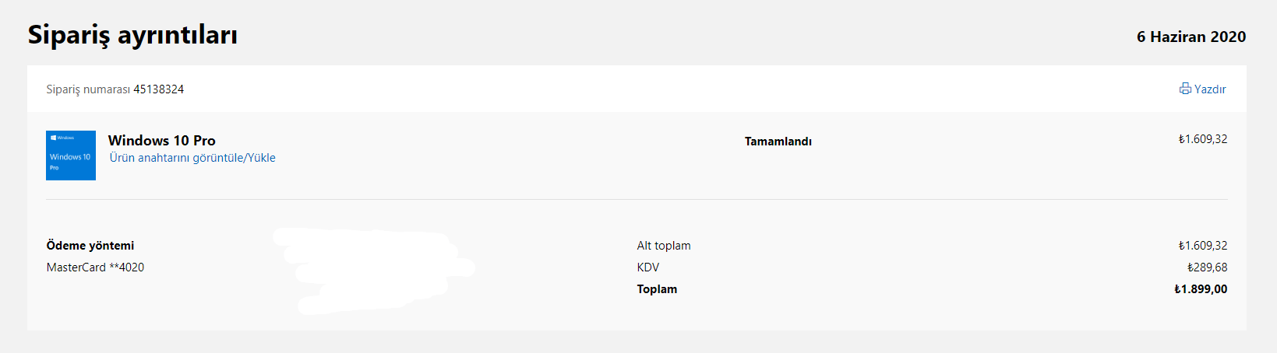Image resolution: width=1277 pixels, height=353 pixels.
Task: Click the printer icon beside Yazdır
Action: (x=1185, y=89)
